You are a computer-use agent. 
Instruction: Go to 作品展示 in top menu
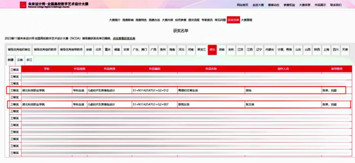[x=320, y=5]
